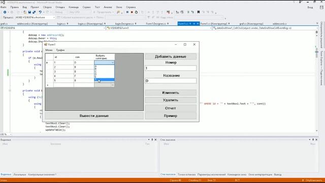Click the Undo toolbar icon

pyautogui.click(x=40, y=12)
